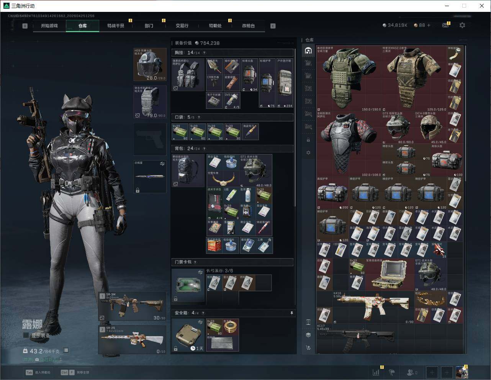Select the SR-3M primary weapon slot
This screenshot has width=491, height=380.
(x=133, y=306)
